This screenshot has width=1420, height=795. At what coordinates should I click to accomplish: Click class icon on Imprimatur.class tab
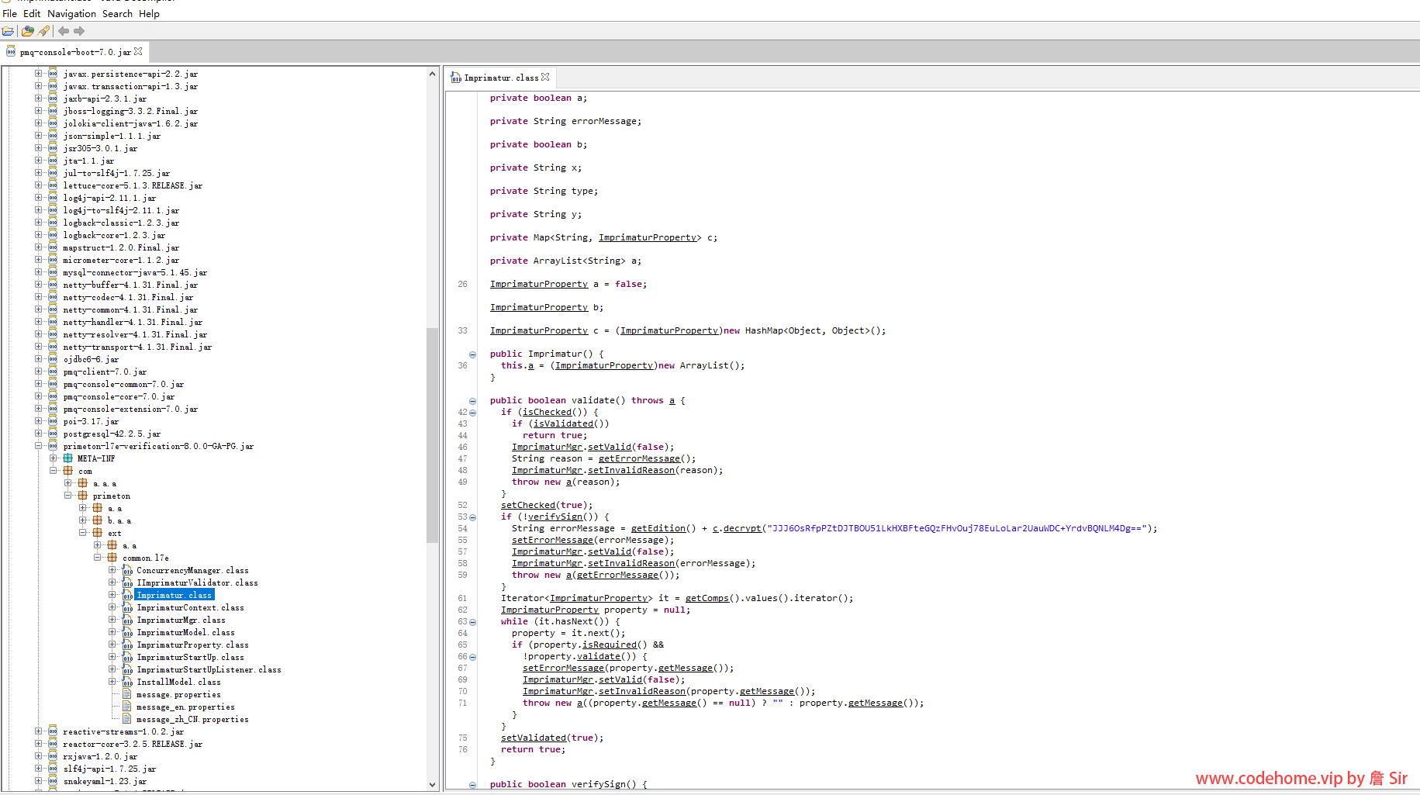tap(456, 78)
